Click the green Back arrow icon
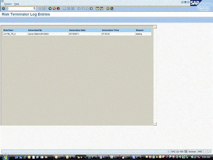 [50, 9]
